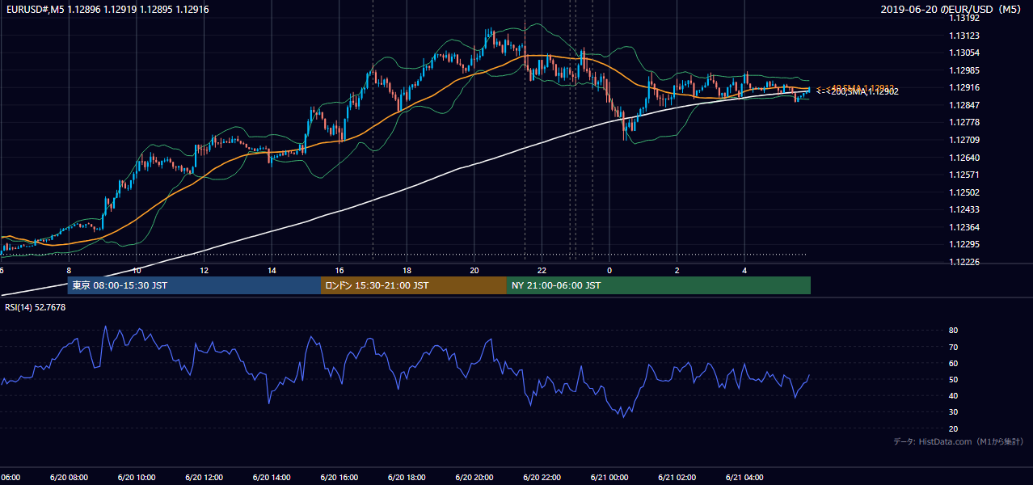Screen dimensions: 1033x485
Task: Click price level 1.12985 on the axis
Action: tap(964, 70)
